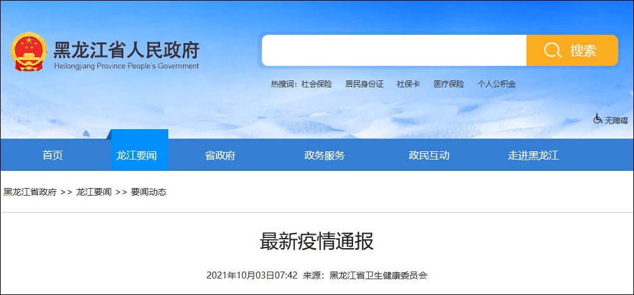Open the 走进黑龙江 nav tab

[x=533, y=155]
